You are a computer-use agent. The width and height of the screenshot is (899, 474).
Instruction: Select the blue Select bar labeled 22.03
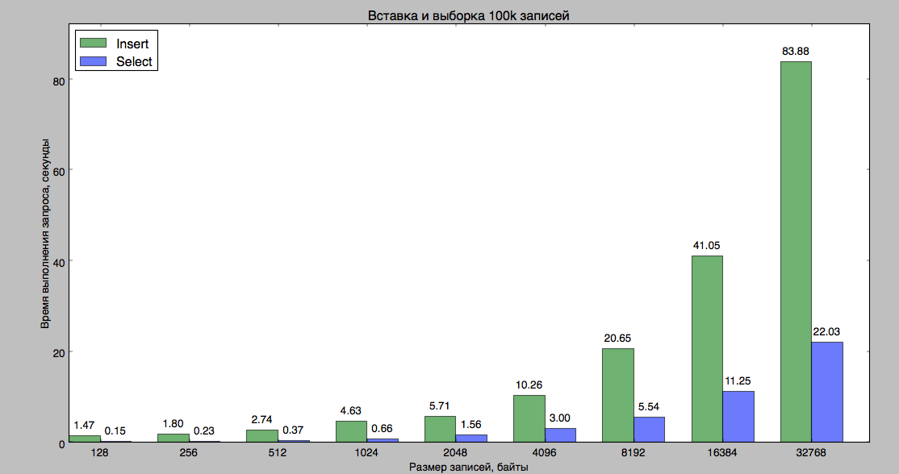click(826, 392)
